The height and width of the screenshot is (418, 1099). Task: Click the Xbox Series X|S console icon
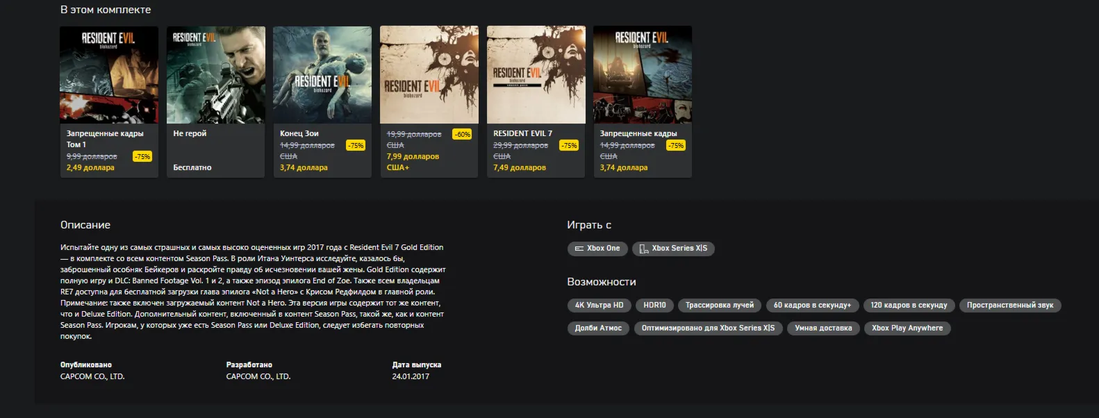tap(644, 249)
